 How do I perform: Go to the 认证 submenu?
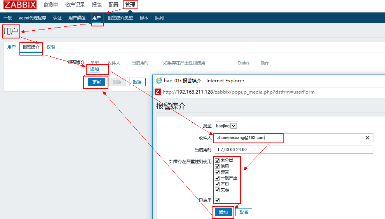57,18
